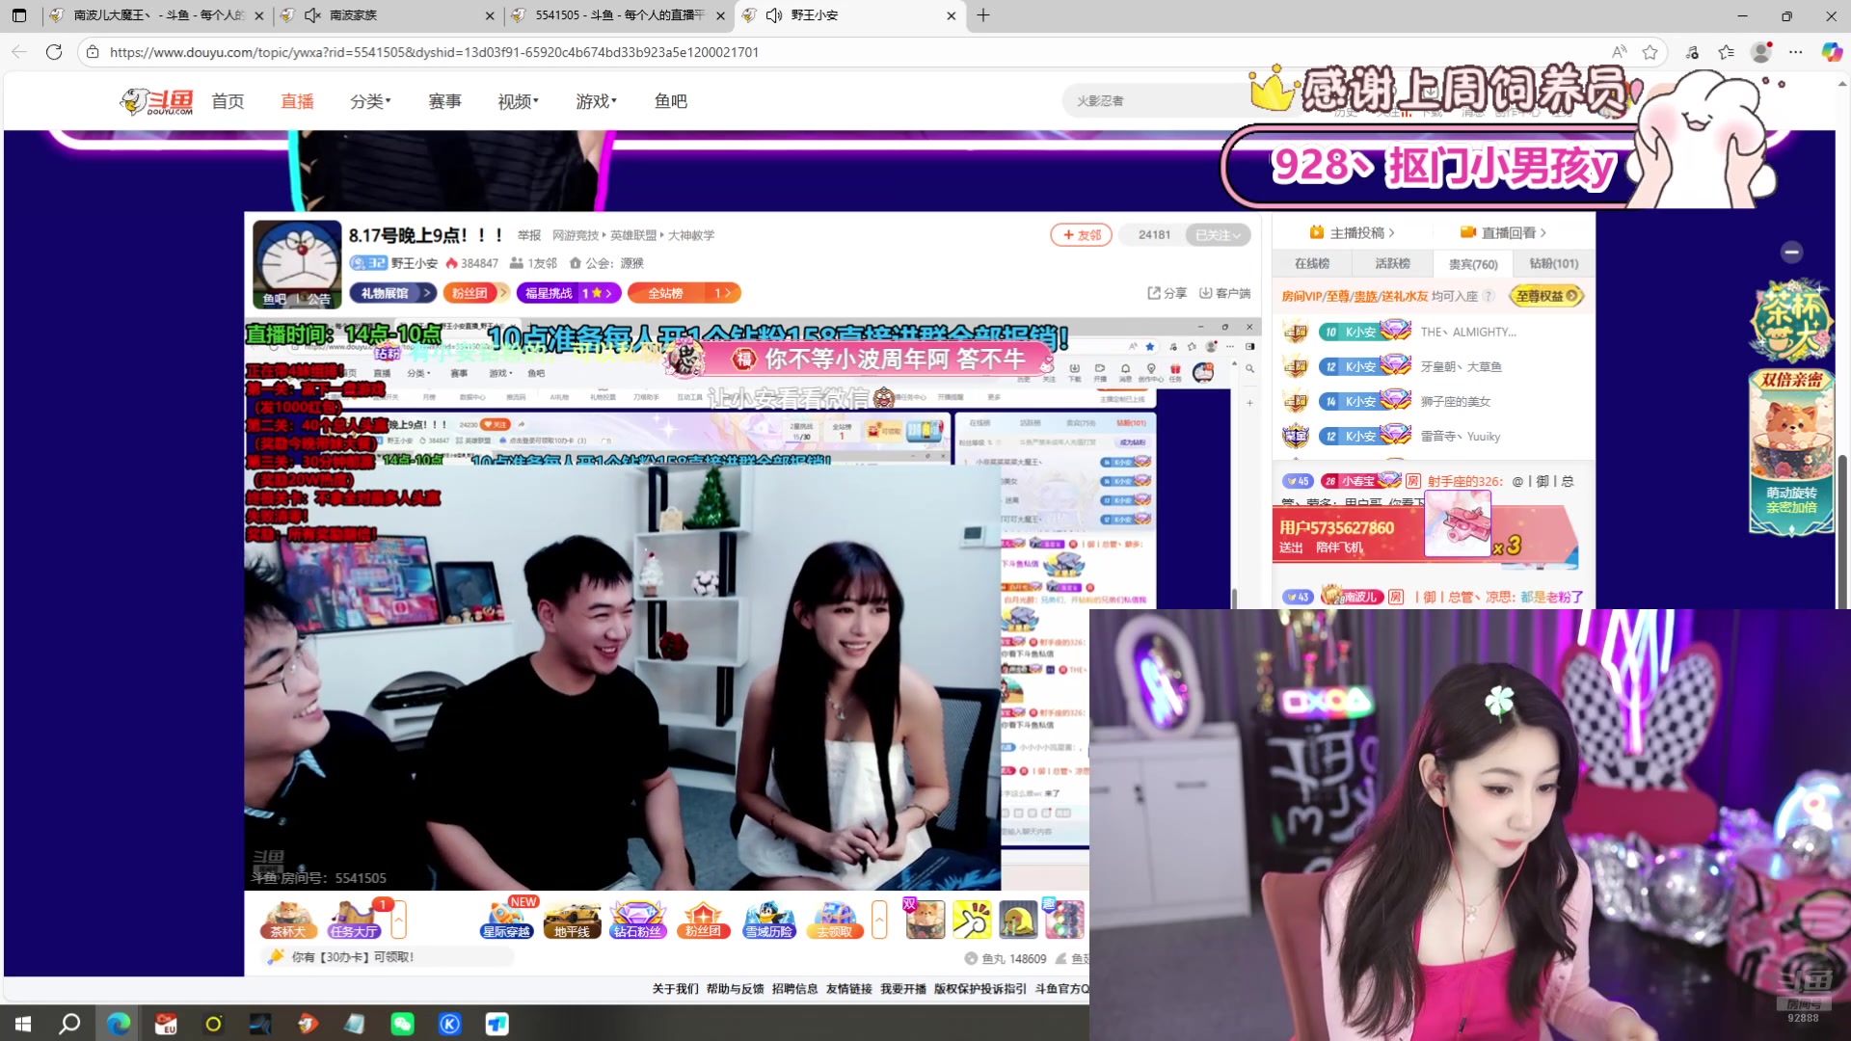Open 直播回看 replay section
The height and width of the screenshot is (1041, 1851).
(x=1503, y=233)
